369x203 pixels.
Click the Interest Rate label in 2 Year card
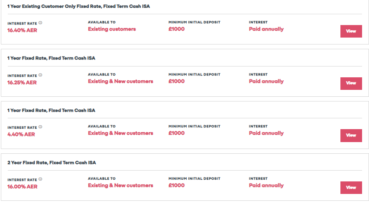click(22, 180)
